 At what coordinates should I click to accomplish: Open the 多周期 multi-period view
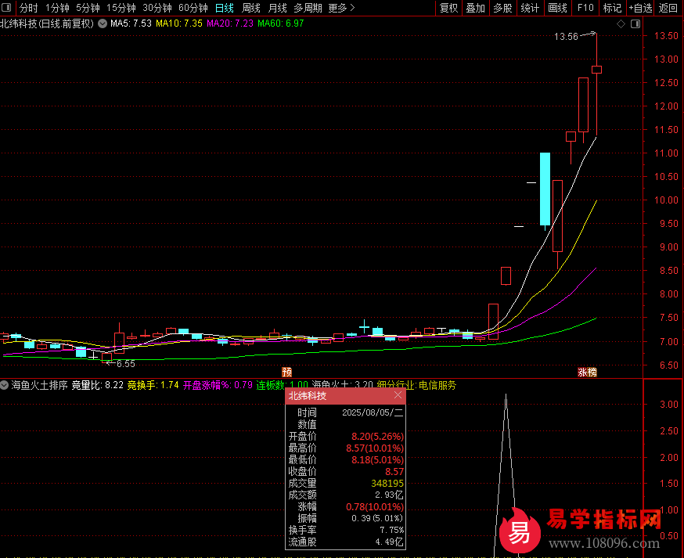click(x=308, y=8)
